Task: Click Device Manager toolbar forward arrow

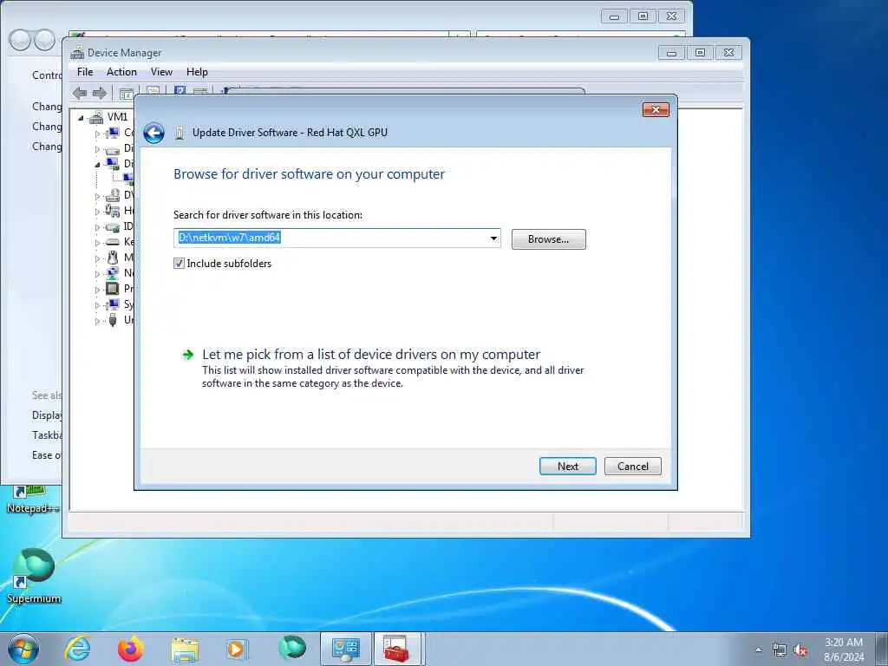Action: click(x=100, y=93)
